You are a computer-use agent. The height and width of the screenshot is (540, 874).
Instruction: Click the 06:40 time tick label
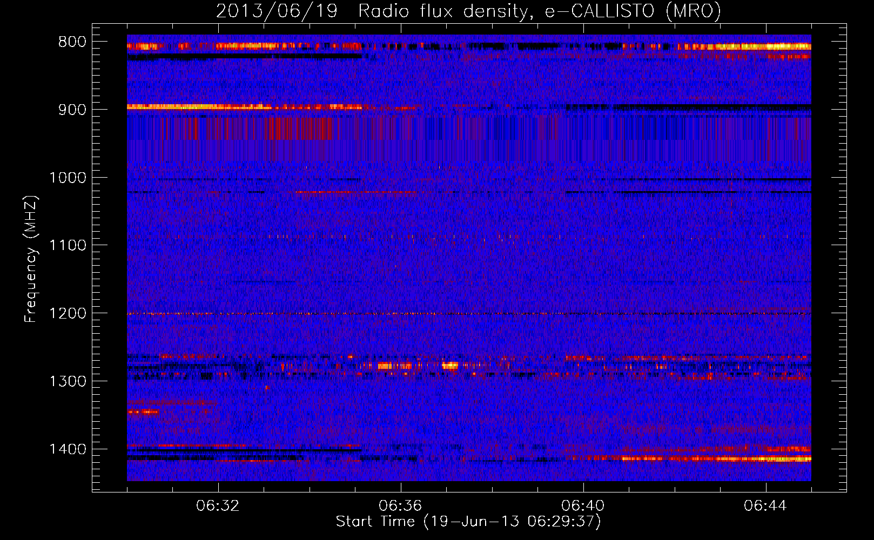tap(583, 506)
